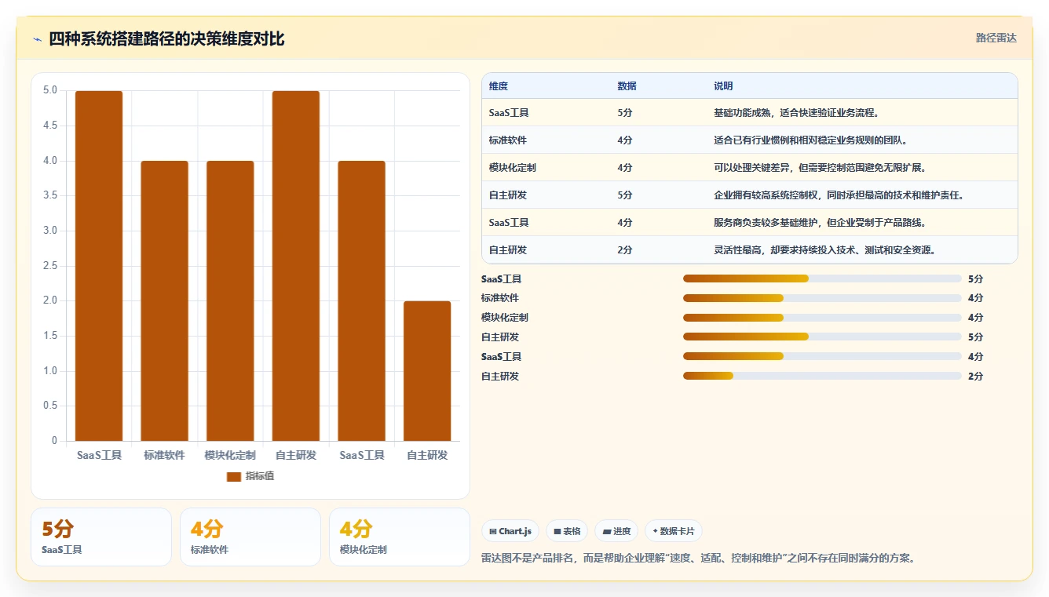
Task: Click the footer note beginning 雷达图不是产品排名
Action: [698, 559]
